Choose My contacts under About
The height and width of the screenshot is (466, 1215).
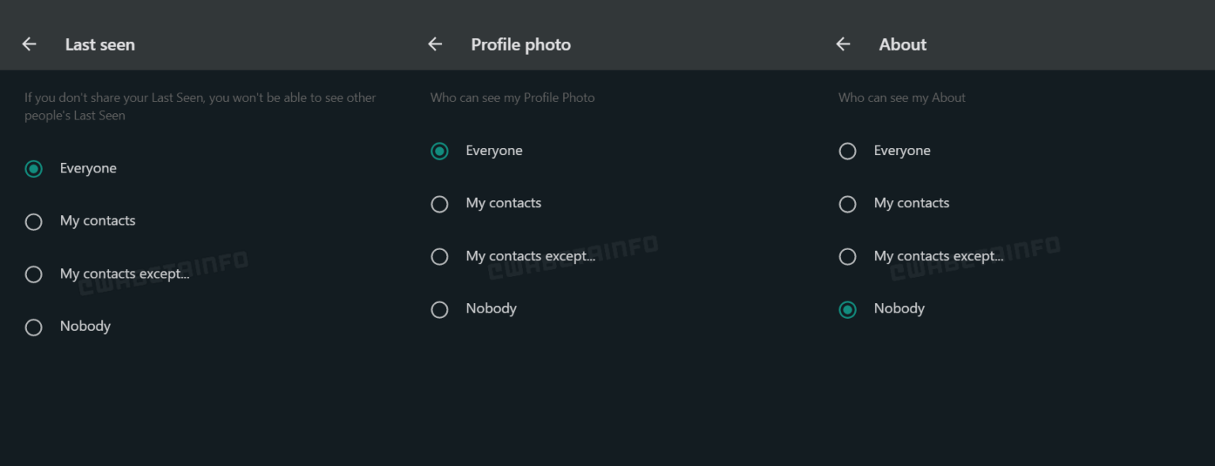[x=847, y=204]
